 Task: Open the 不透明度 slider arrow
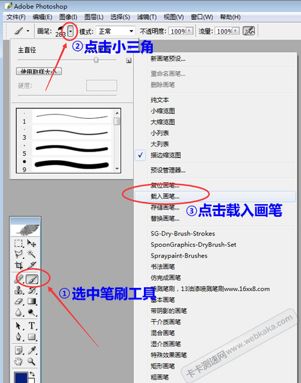click(190, 31)
